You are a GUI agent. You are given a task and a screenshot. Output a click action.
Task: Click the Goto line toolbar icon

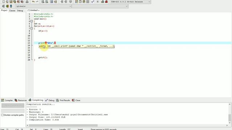(x=55, y=1)
